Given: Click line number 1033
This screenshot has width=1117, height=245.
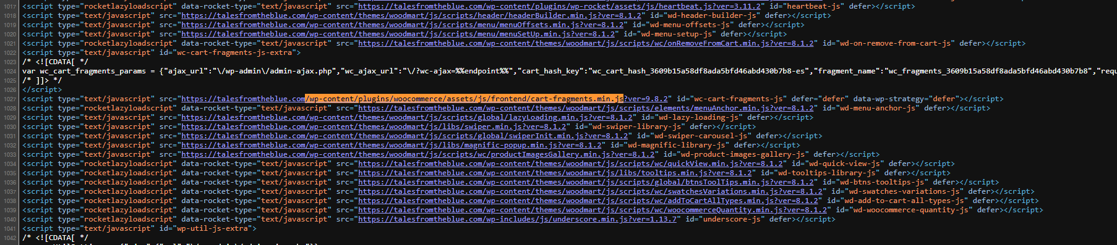Looking at the screenshot, I should pos(9,154).
